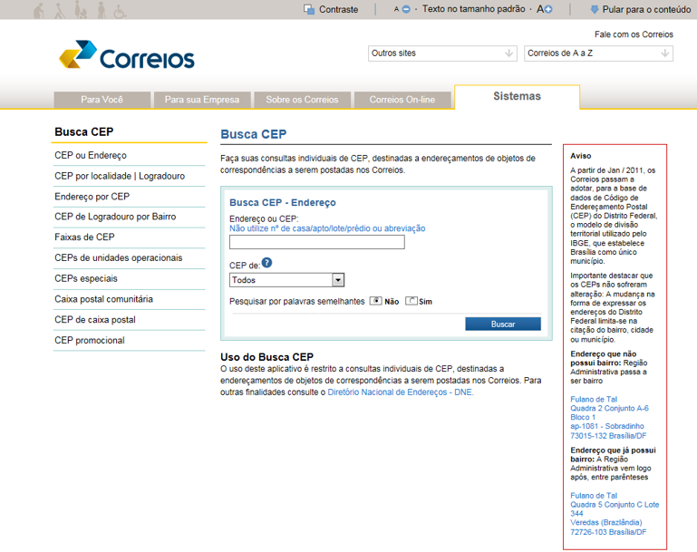Open CEP de caixa postal

(x=95, y=320)
